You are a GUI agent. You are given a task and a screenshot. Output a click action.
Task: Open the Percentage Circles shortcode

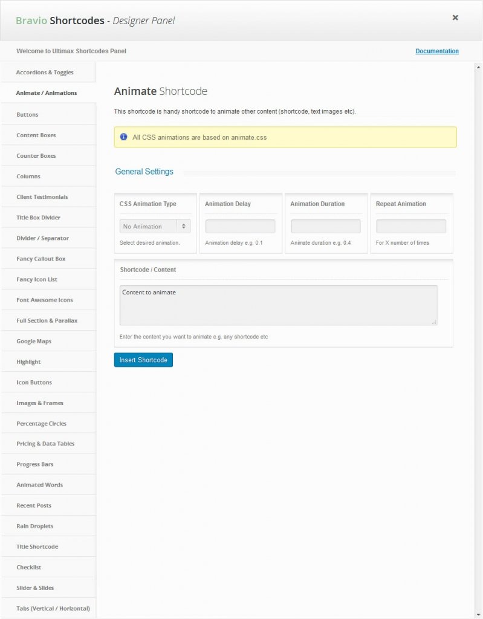(x=42, y=424)
